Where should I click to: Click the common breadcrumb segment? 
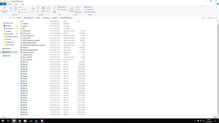(x=55, y=18)
